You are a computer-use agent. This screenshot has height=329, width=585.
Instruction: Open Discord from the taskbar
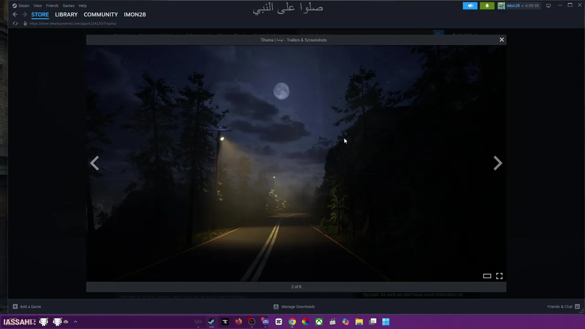[x=265, y=322]
